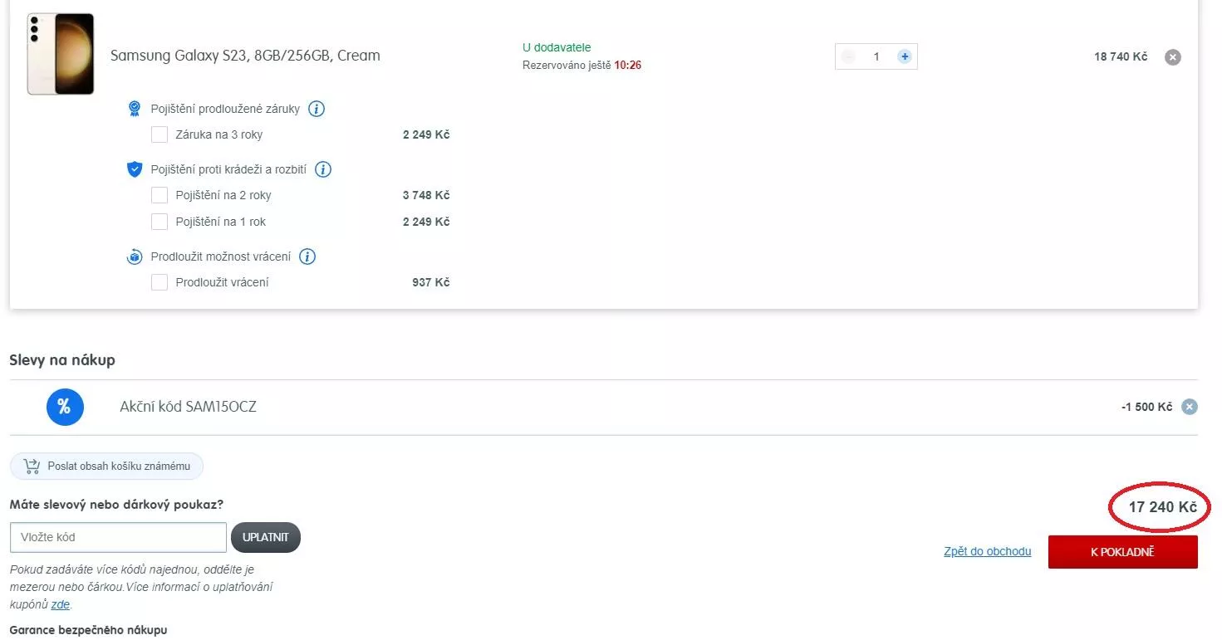
Task: Click Pojištění prodloužené záruky label
Action: [225, 109]
